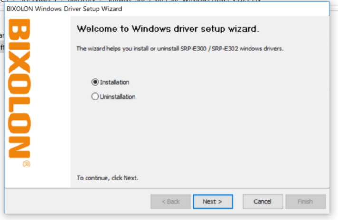Click Next to continue the wizard
Screen dimensions: 338x220
click(213, 201)
